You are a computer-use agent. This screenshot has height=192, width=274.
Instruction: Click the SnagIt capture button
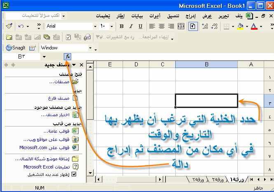tap(15, 48)
